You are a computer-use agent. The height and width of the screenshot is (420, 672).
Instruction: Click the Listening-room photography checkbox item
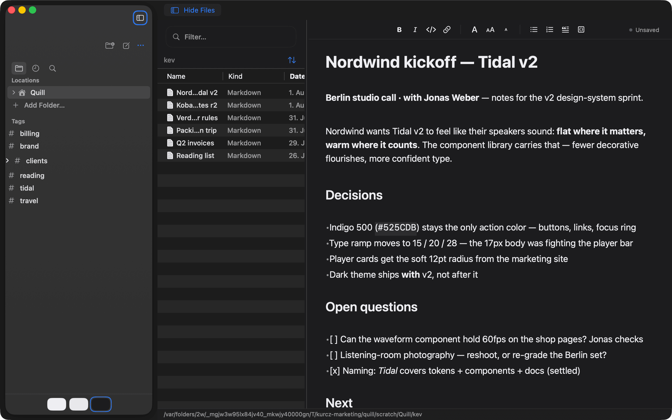[x=468, y=355]
